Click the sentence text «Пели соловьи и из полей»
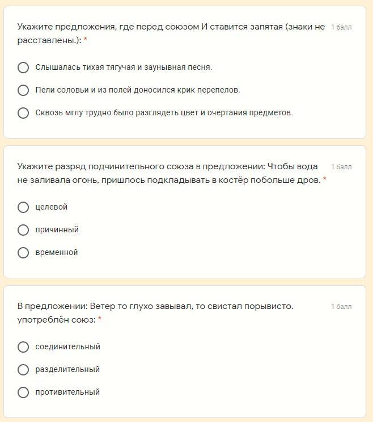 coord(137,90)
